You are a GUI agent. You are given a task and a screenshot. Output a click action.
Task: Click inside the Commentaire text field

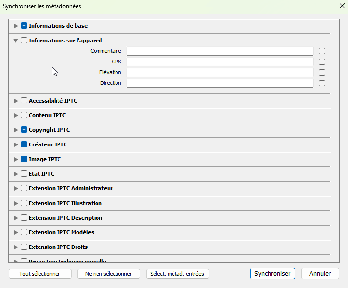219,51
